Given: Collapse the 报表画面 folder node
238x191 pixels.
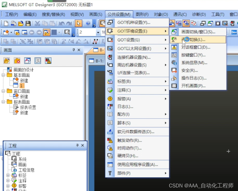Looking at the screenshot, I should click(3, 102).
